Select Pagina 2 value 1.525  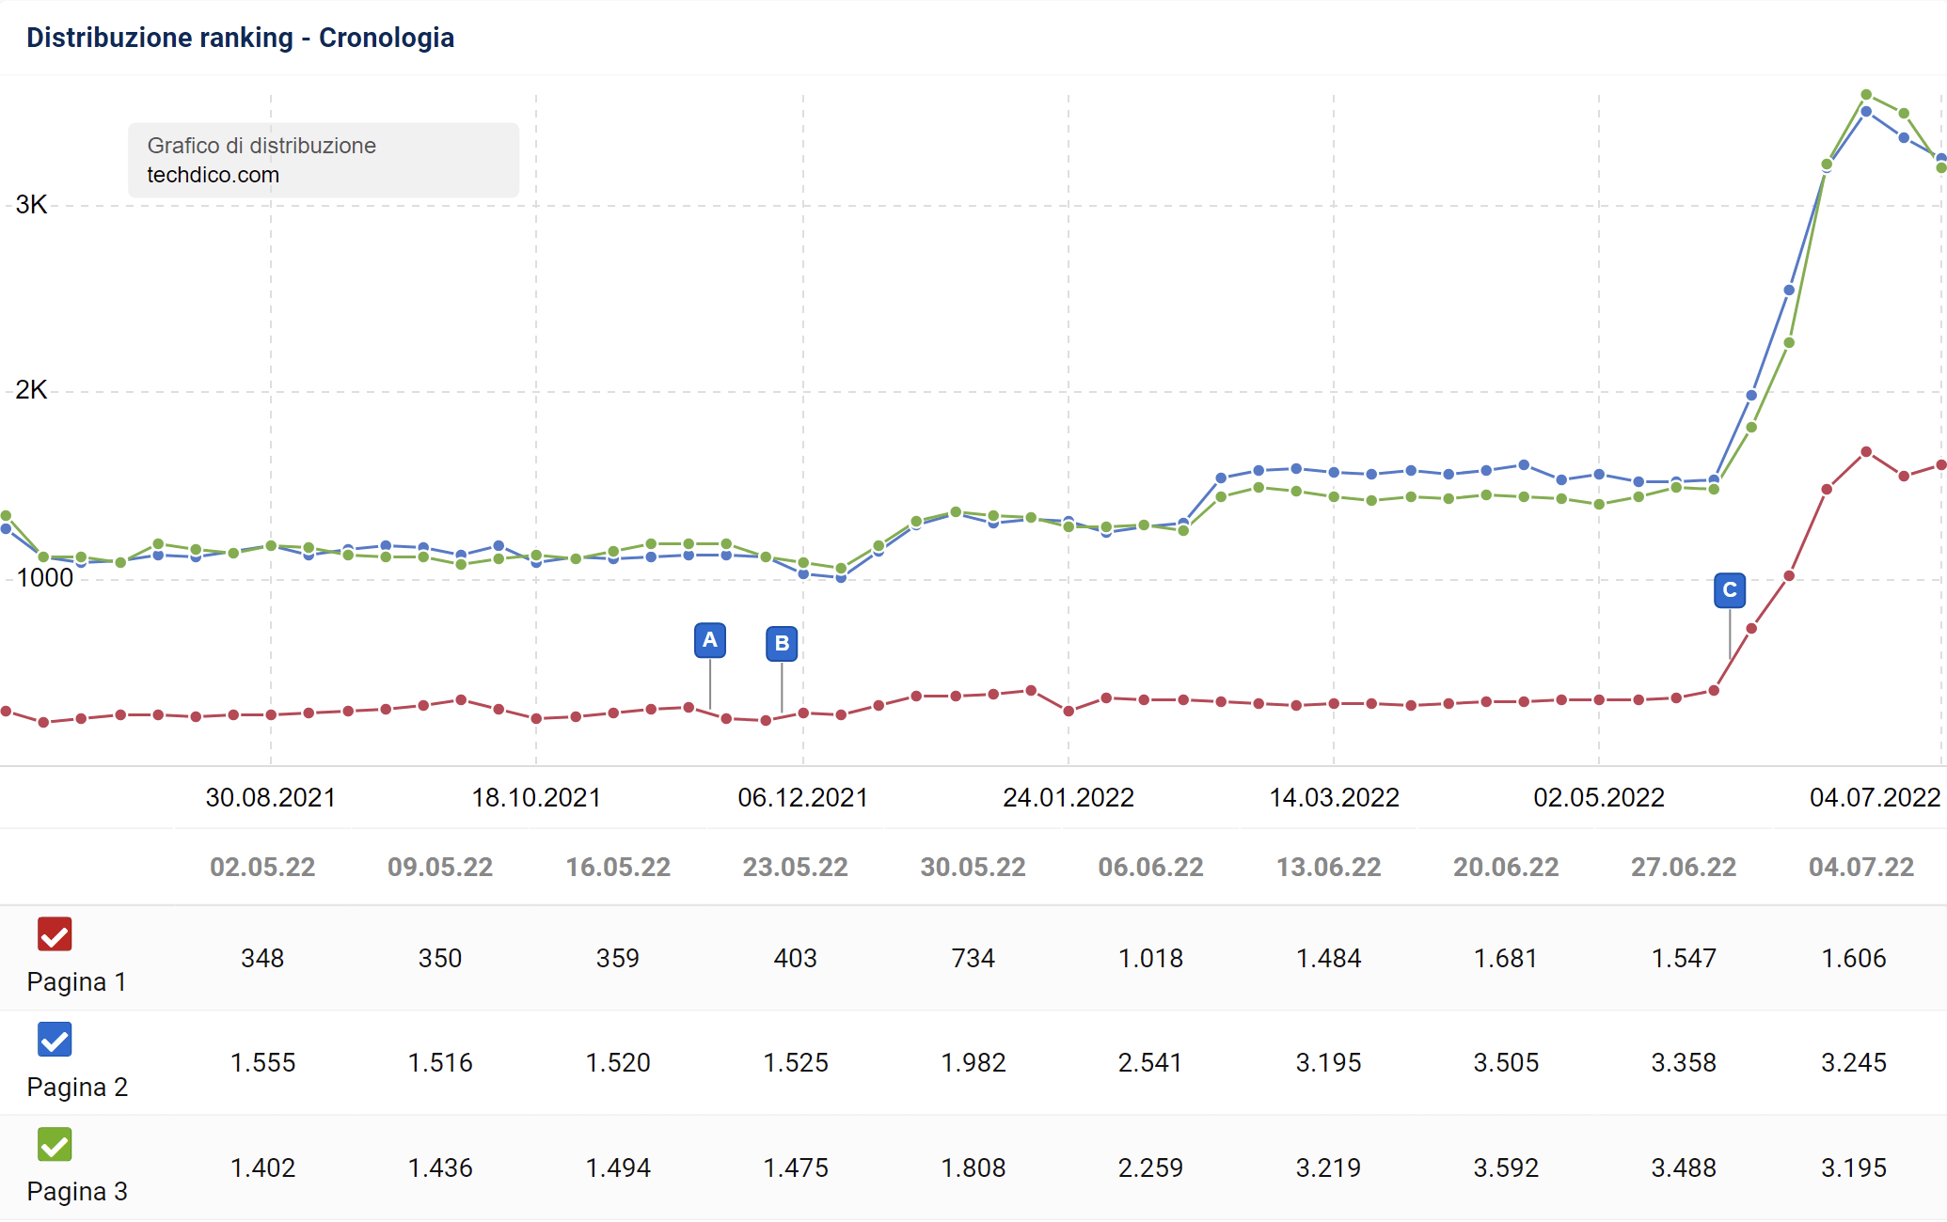point(796,1062)
